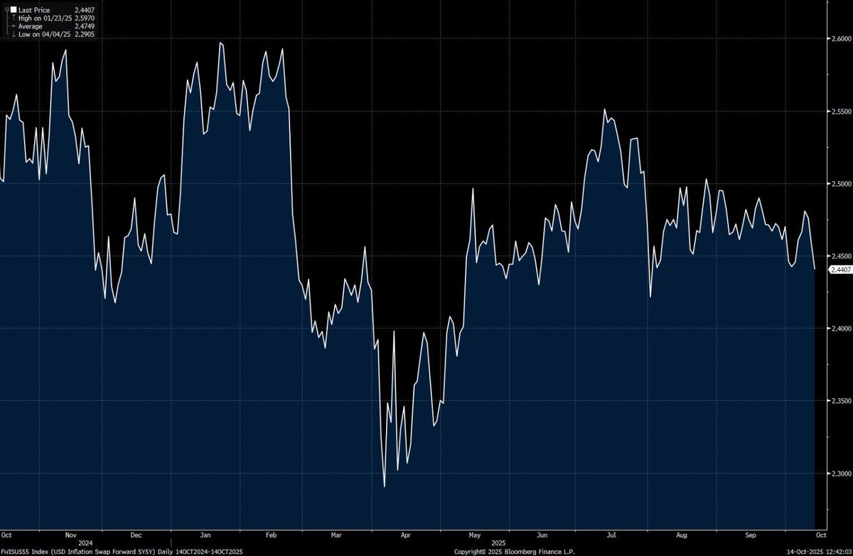The width and height of the screenshot is (853, 556).
Task: Select the Average marker icon in legend
Action: [14, 26]
